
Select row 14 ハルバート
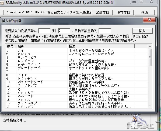[76, 96]
